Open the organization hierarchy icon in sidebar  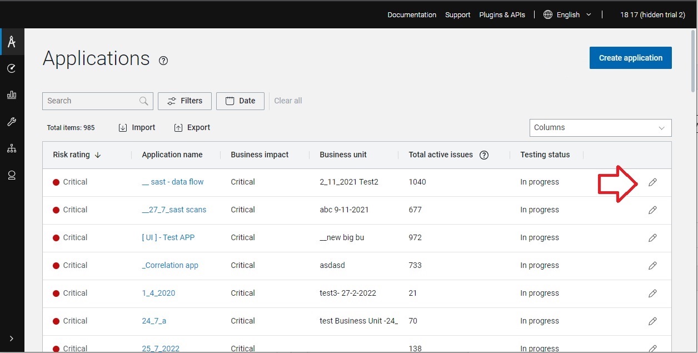(x=12, y=148)
